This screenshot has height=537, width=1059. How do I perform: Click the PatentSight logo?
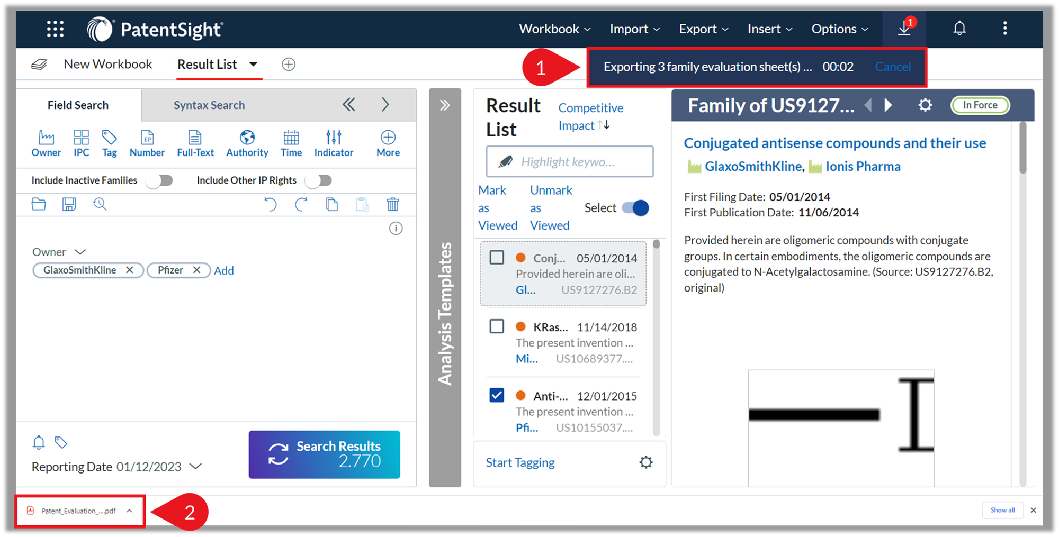(x=155, y=29)
